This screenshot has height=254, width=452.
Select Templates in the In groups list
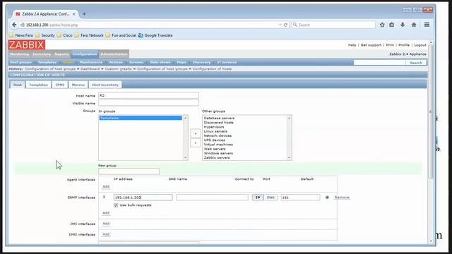(141, 118)
